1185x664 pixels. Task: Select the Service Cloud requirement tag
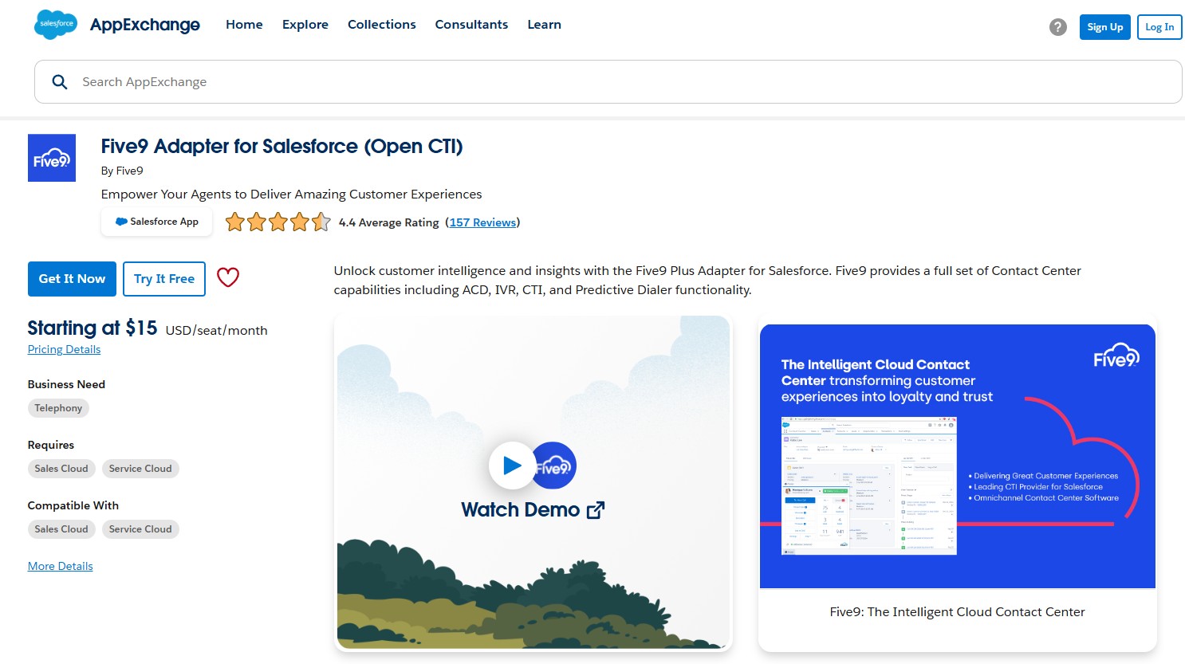pos(140,468)
